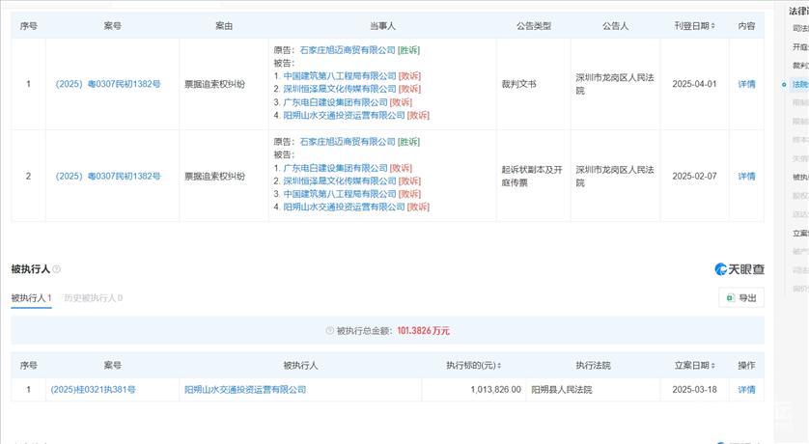This screenshot has width=809, height=444.
Task: Open 详情 for the 2025-04-01 announcement
Action: pos(746,84)
